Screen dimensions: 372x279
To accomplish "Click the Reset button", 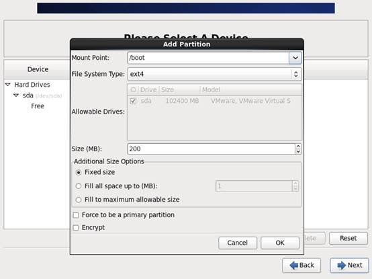I will coord(348,238).
